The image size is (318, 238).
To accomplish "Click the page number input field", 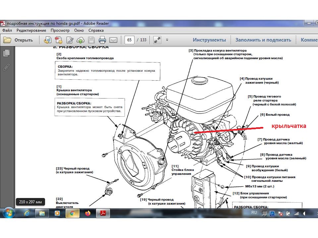I will click(129, 40).
